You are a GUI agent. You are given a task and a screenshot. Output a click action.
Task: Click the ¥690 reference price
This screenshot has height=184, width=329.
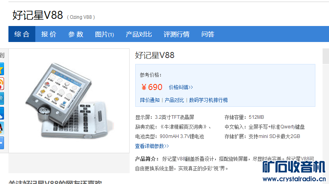152,87
